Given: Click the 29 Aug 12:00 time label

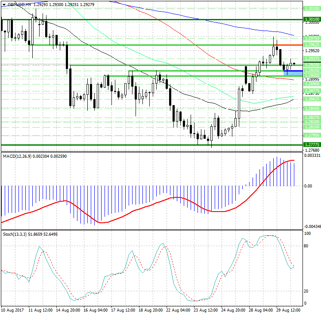Looking at the screenshot, I should 289,309.
